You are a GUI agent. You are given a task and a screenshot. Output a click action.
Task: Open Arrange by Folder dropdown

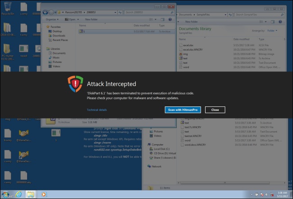click(272, 31)
